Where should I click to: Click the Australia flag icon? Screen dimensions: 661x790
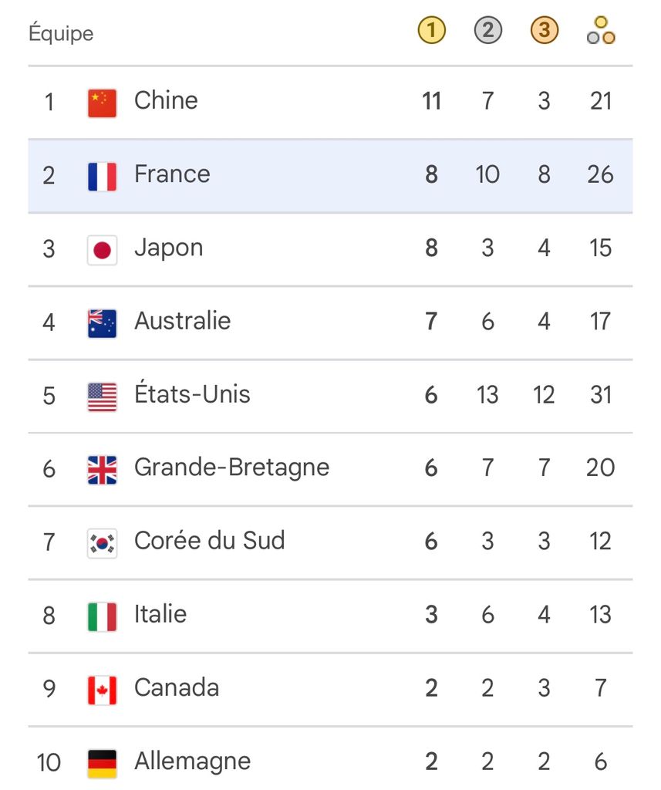pos(103,323)
